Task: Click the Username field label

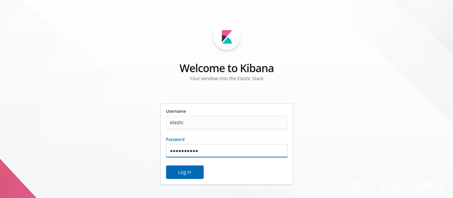Action: pos(176,111)
